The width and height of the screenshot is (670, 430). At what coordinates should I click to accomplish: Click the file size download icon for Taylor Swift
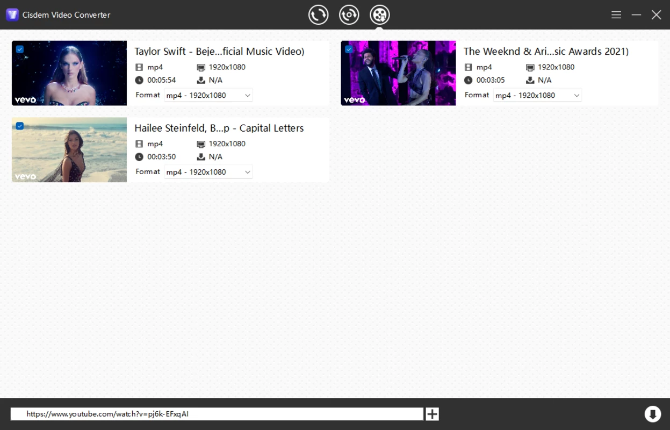[x=201, y=80]
